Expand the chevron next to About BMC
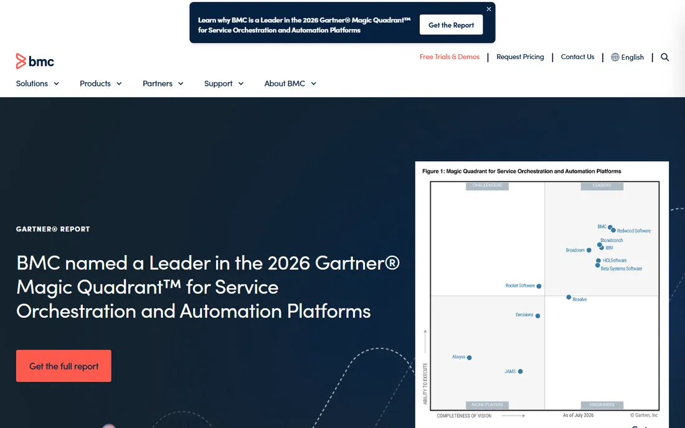This screenshot has height=428, width=685. coord(313,84)
